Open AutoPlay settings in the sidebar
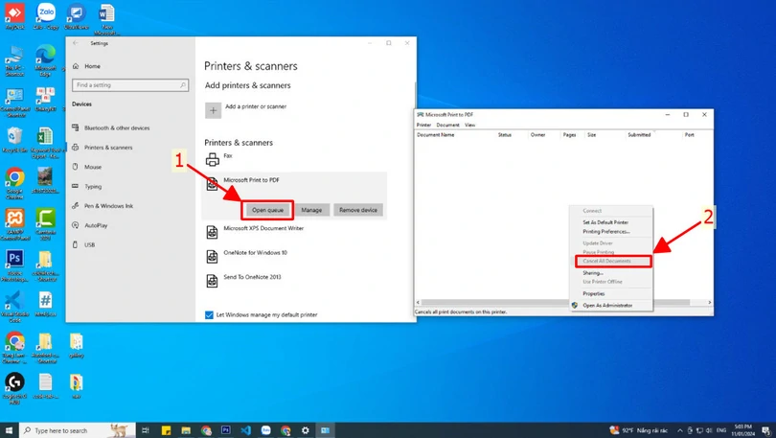This screenshot has height=438, width=776. point(96,225)
